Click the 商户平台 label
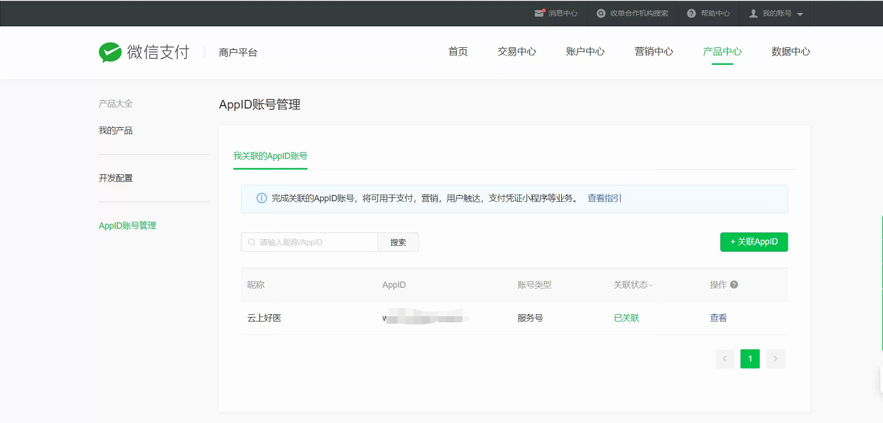This screenshot has width=883, height=423. pyautogui.click(x=238, y=52)
